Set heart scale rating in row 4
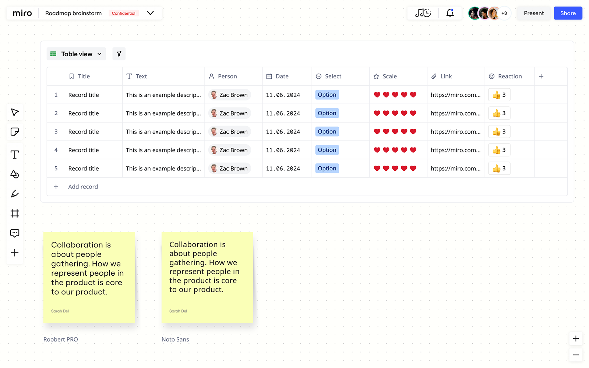The height and width of the screenshot is (368, 589). 395,150
